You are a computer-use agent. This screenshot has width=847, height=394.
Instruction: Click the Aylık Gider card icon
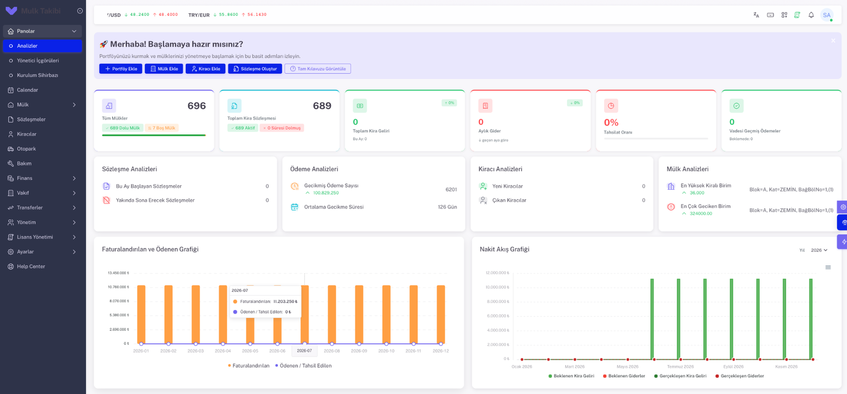pos(485,106)
